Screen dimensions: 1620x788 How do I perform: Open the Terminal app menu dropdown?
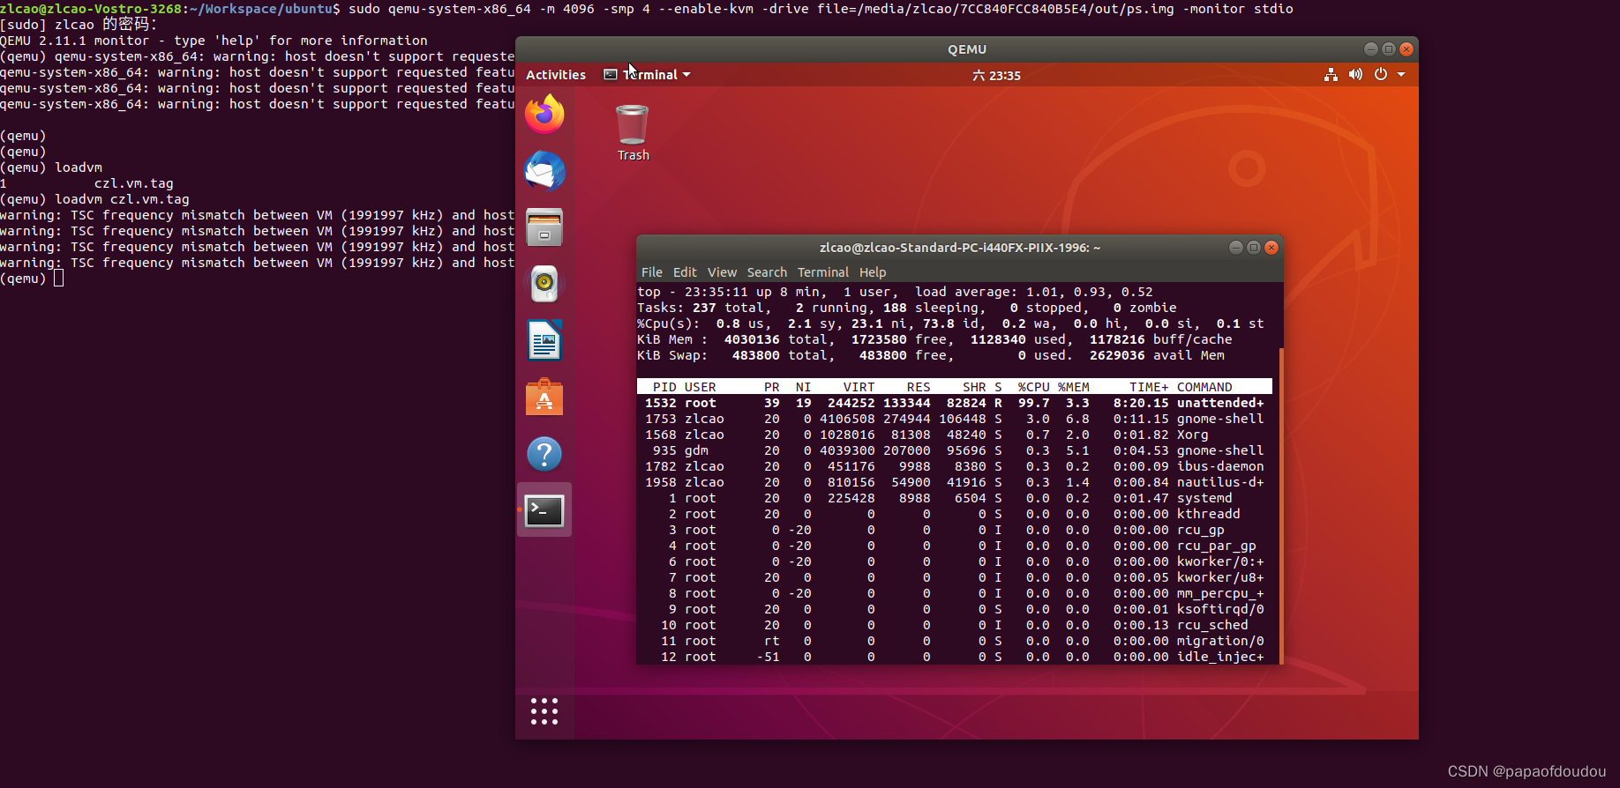647,75
